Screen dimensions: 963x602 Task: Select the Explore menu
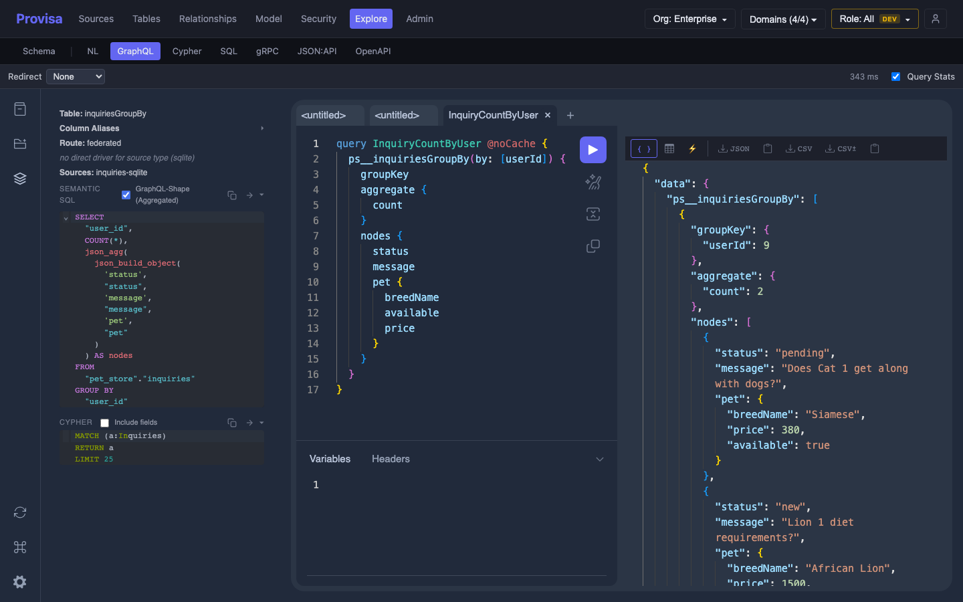coord(371,19)
